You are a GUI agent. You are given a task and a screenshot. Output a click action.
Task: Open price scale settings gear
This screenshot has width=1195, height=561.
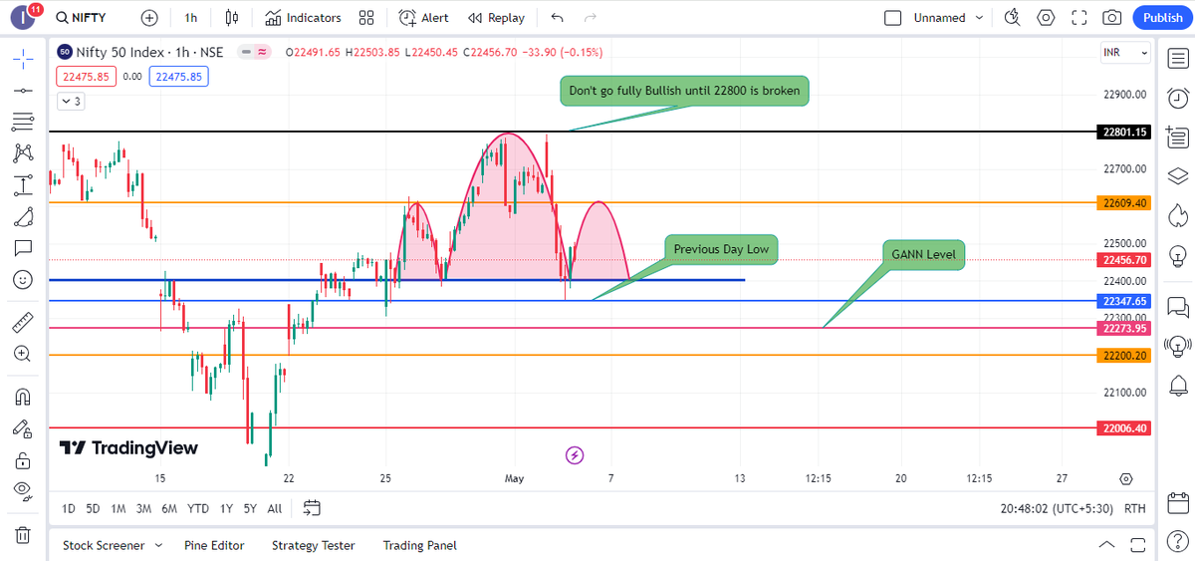click(x=1125, y=478)
